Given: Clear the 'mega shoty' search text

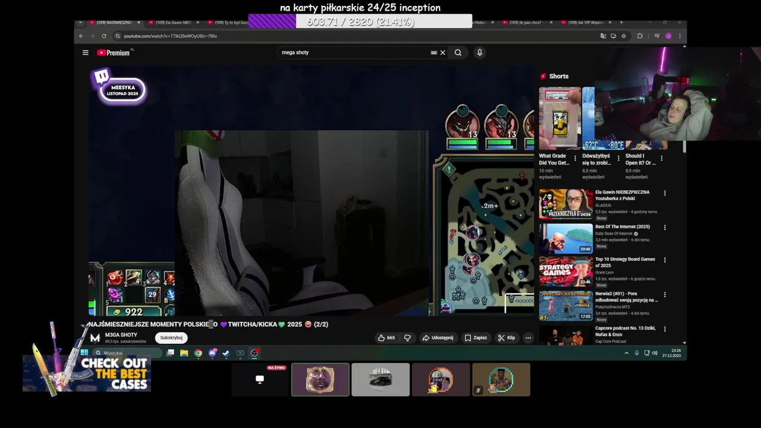Looking at the screenshot, I should tap(442, 52).
